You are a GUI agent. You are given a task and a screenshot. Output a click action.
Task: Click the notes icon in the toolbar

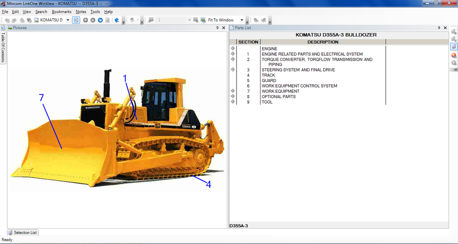(x=132, y=20)
